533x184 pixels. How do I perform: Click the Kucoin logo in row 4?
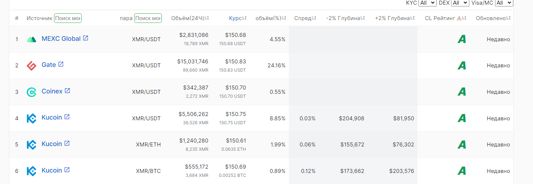pyautogui.click(x=32, y=118)
